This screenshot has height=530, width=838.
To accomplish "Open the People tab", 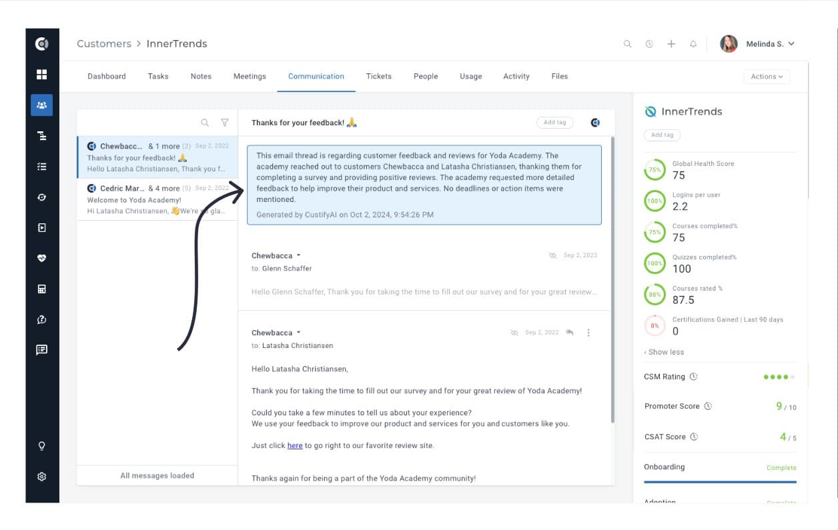I will pyautogui.click(x=426, y=77).
